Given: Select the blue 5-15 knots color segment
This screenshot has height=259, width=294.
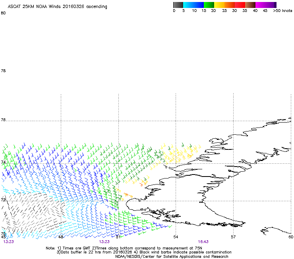Looking at the screenshot, I should [193, 5].
